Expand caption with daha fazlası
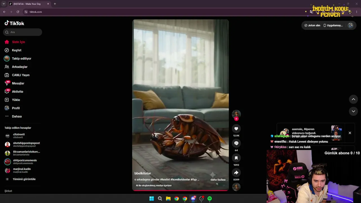361x203 pixels. pos(218,180)
